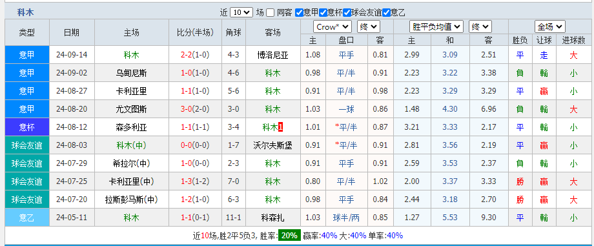Open the 博洛尼亚 away team link
This screenshot has width=594, height=246.
pos(272,55)
